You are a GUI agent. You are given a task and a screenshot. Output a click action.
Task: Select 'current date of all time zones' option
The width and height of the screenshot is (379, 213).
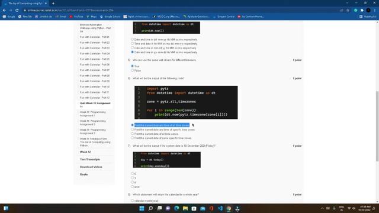tap(132, 134)
